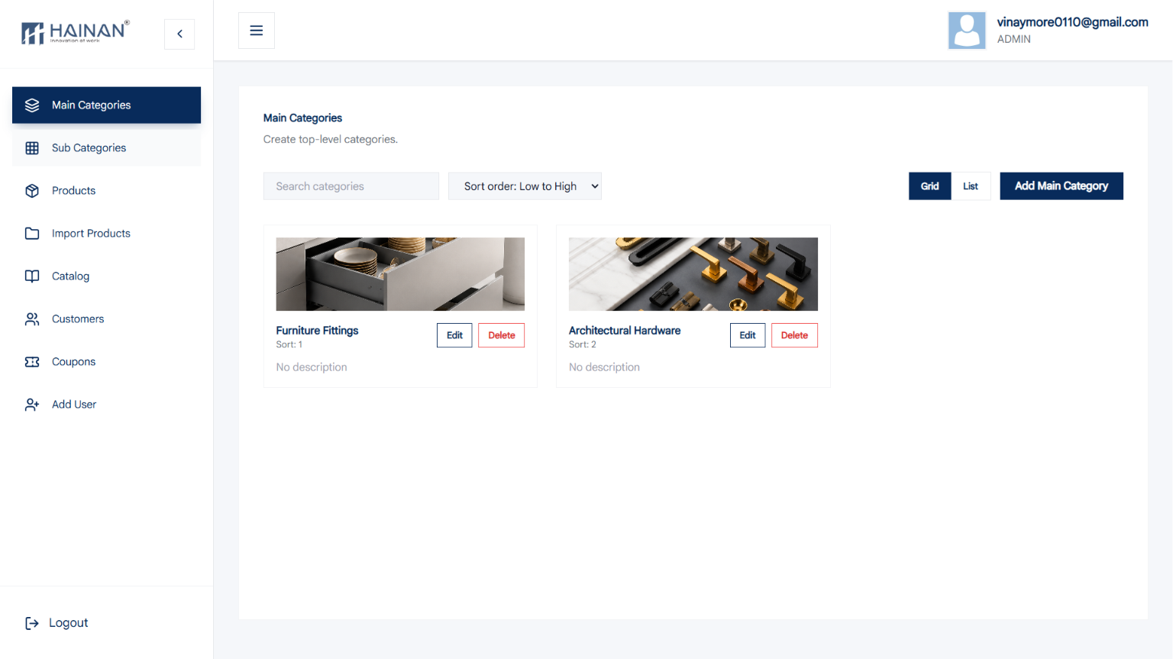Click the Search categories field
This screenshot has width=1173, height=659.
tap(351, 186)
